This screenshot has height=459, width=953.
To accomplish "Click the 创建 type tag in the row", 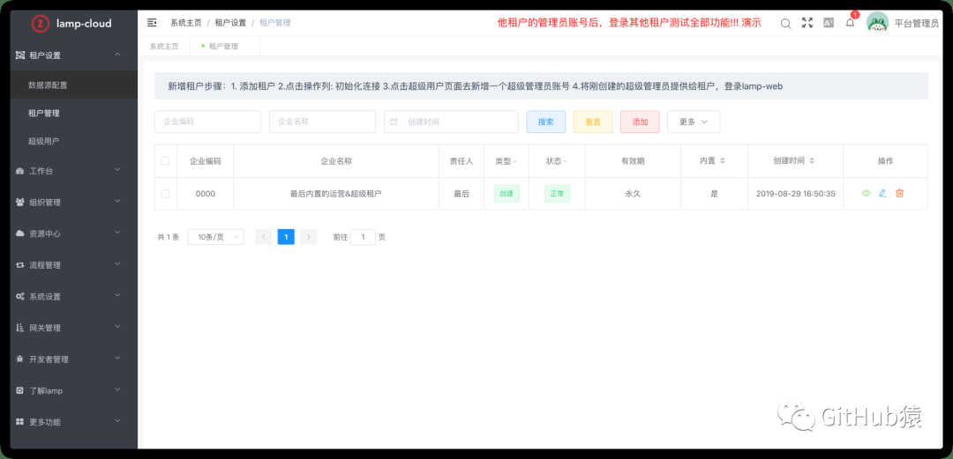I will point(507,194).
